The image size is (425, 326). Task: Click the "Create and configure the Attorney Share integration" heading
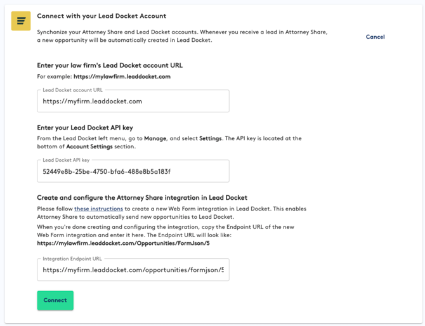[x=142, y=197]
